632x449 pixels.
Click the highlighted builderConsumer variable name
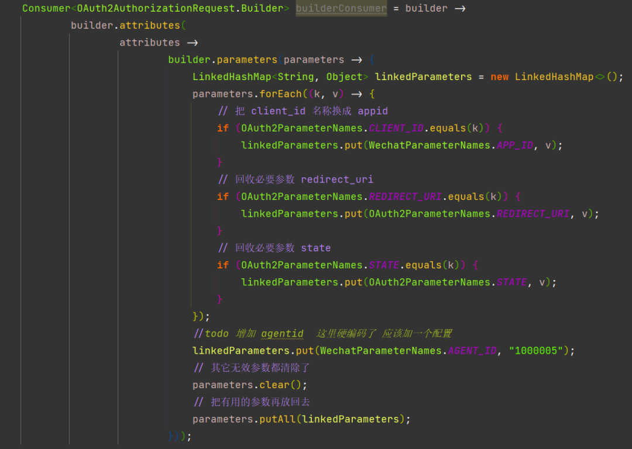pyautogui.click(x=341, y=8)
